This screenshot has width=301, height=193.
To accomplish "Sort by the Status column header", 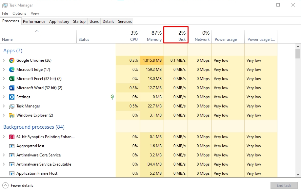I will point(96,36).
